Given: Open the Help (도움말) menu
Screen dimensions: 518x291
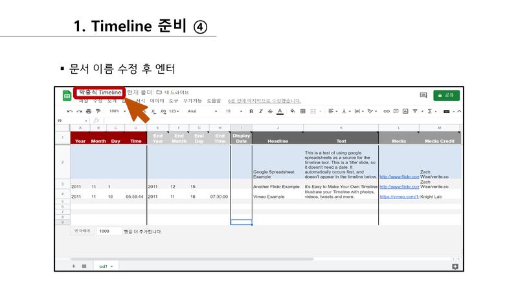Looking at the screenshot, I should pos(214,101).
